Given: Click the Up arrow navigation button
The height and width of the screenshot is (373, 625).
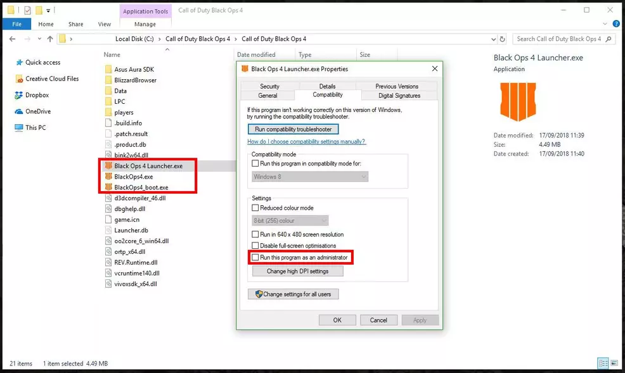Looking at the screenshot, I should [49, 39].
